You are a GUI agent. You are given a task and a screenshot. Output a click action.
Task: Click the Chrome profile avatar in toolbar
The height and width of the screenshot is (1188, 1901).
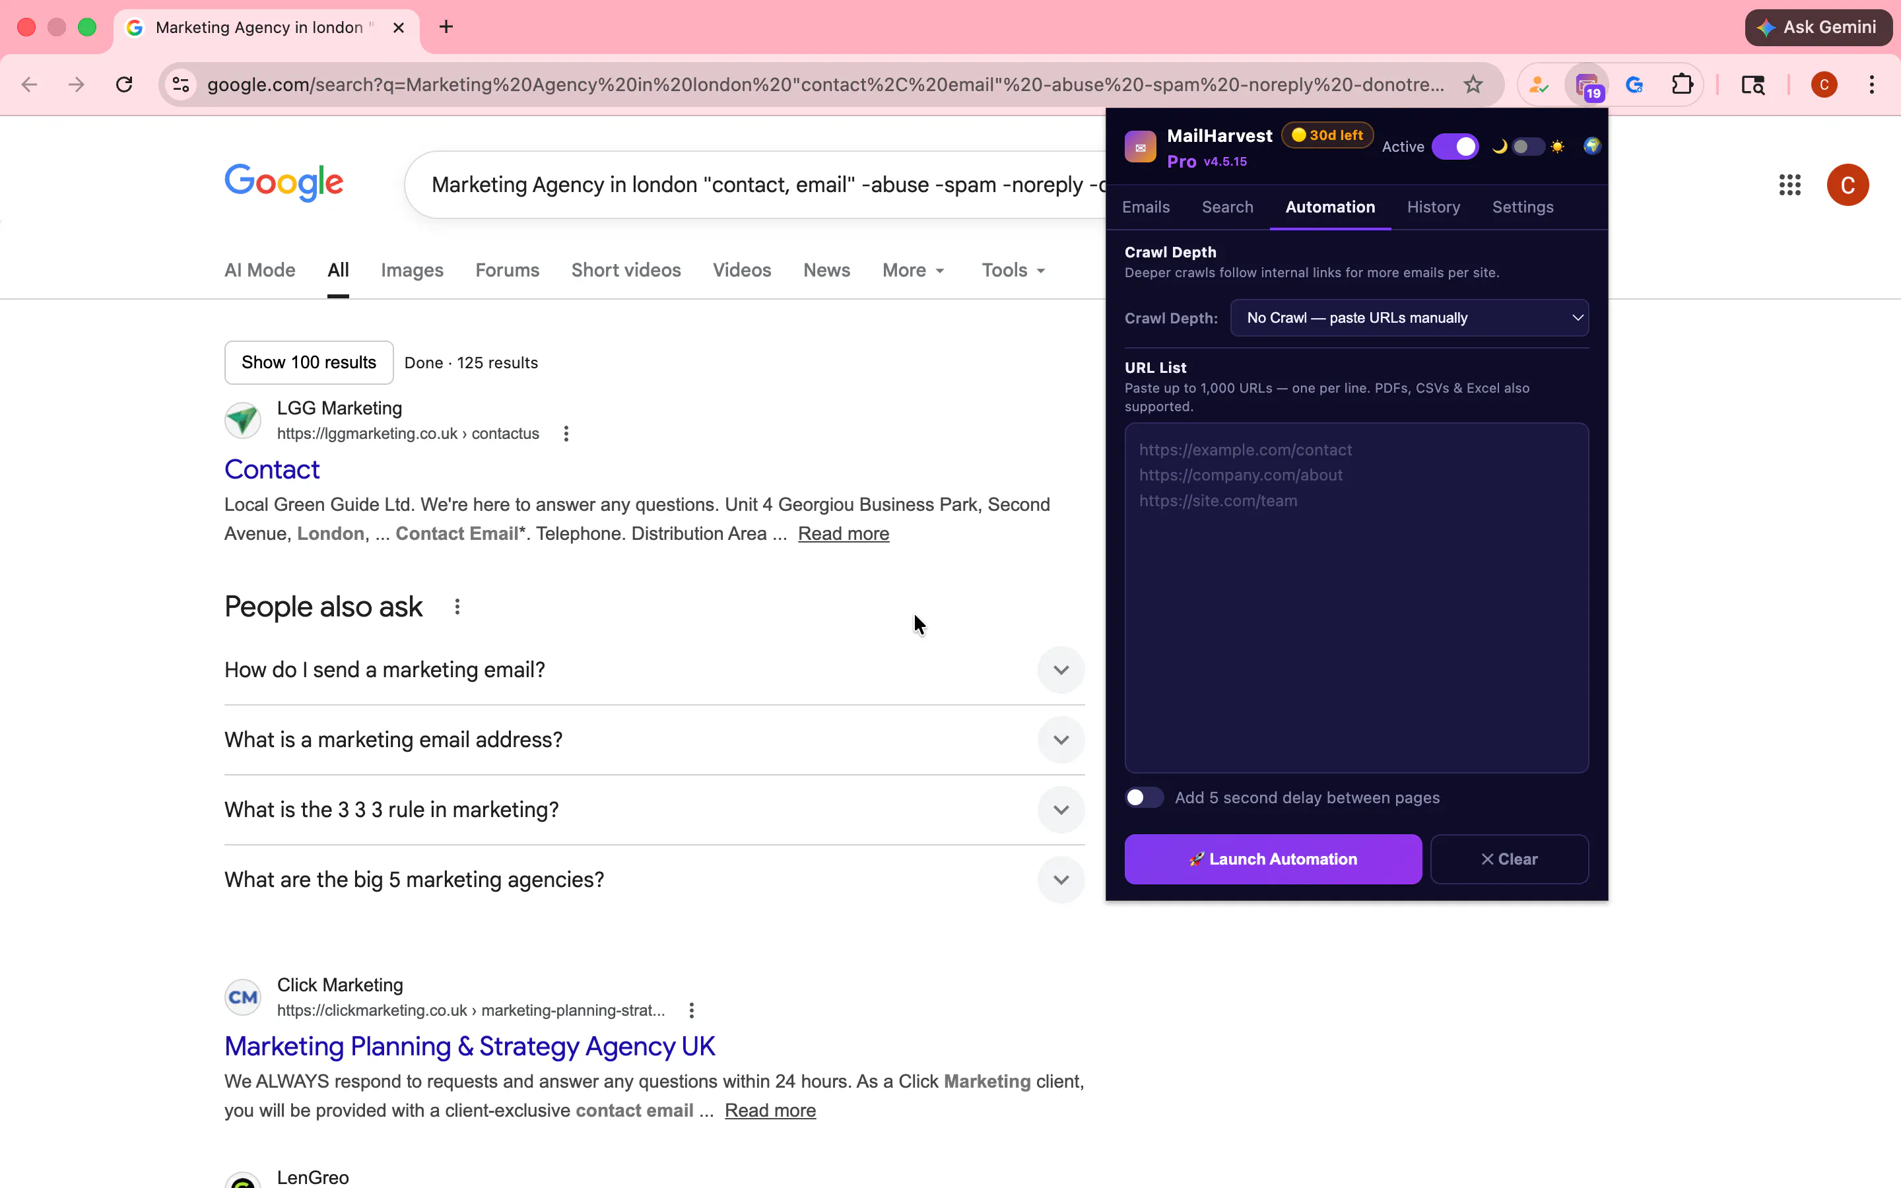(x=1824, y=85)
